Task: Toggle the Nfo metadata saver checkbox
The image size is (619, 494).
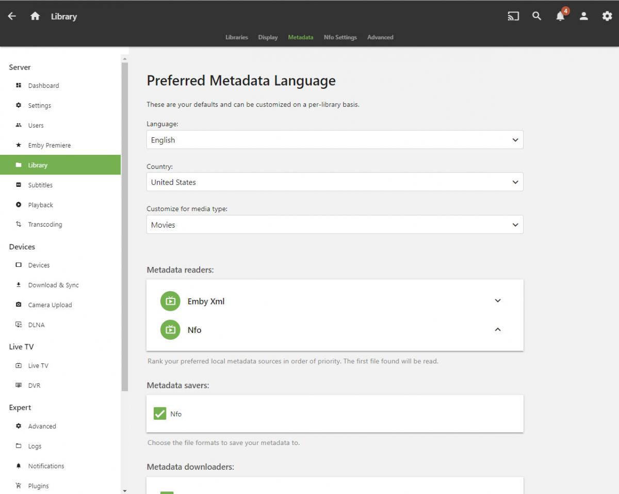Action: (x=160, y=413)
